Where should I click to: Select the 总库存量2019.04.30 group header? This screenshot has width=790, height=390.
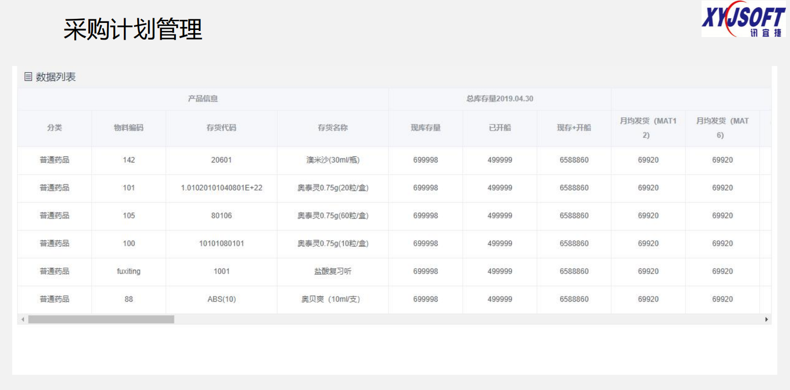click(x=500, y=99)
